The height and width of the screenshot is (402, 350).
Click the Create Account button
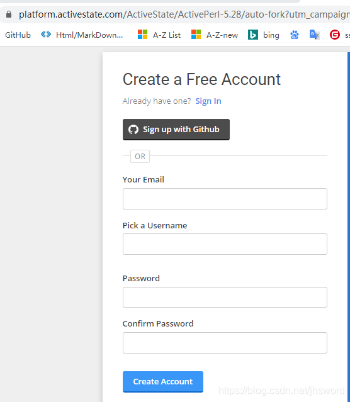pyautogui.click(x=162, y=381)
